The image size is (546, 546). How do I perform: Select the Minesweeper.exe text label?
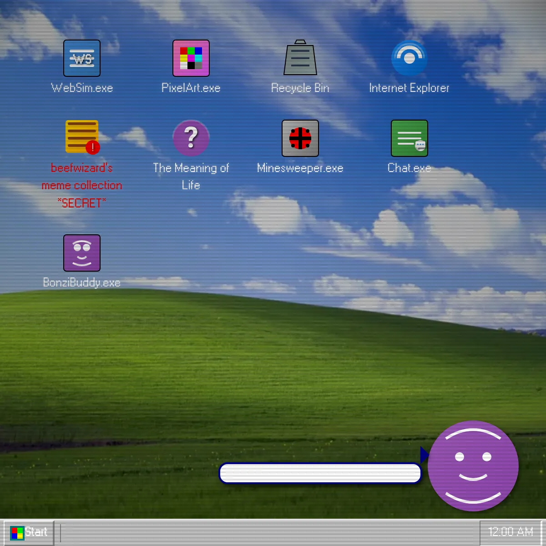point(300,168)
